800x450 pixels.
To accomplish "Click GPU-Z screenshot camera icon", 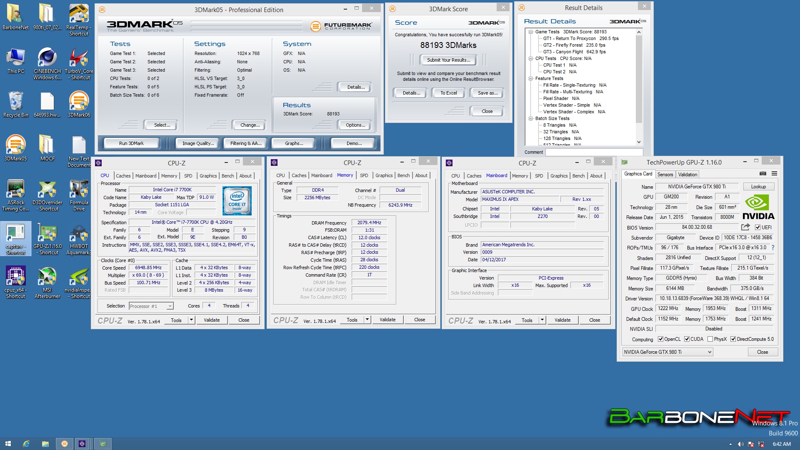I will (x=762, y=174).
